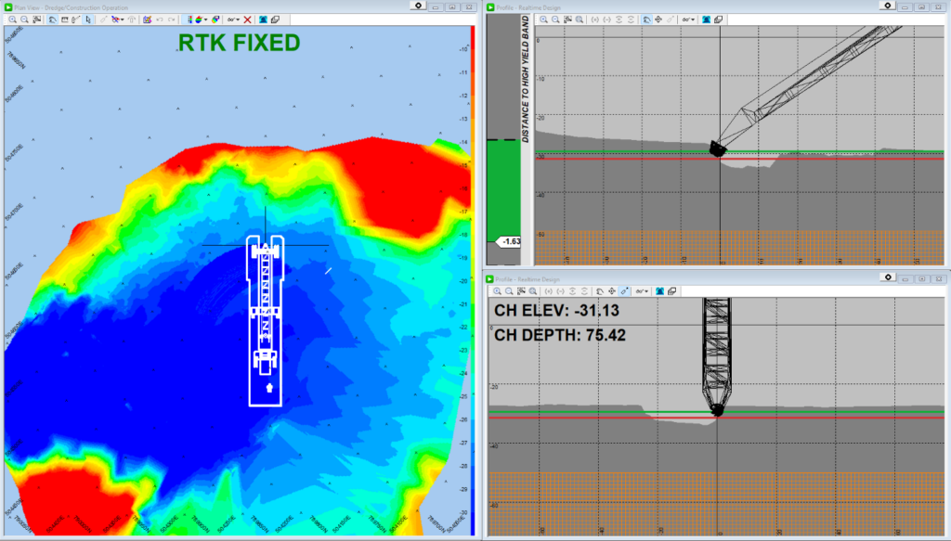Zoom in on the upper Profile window

tap(543, 19)
